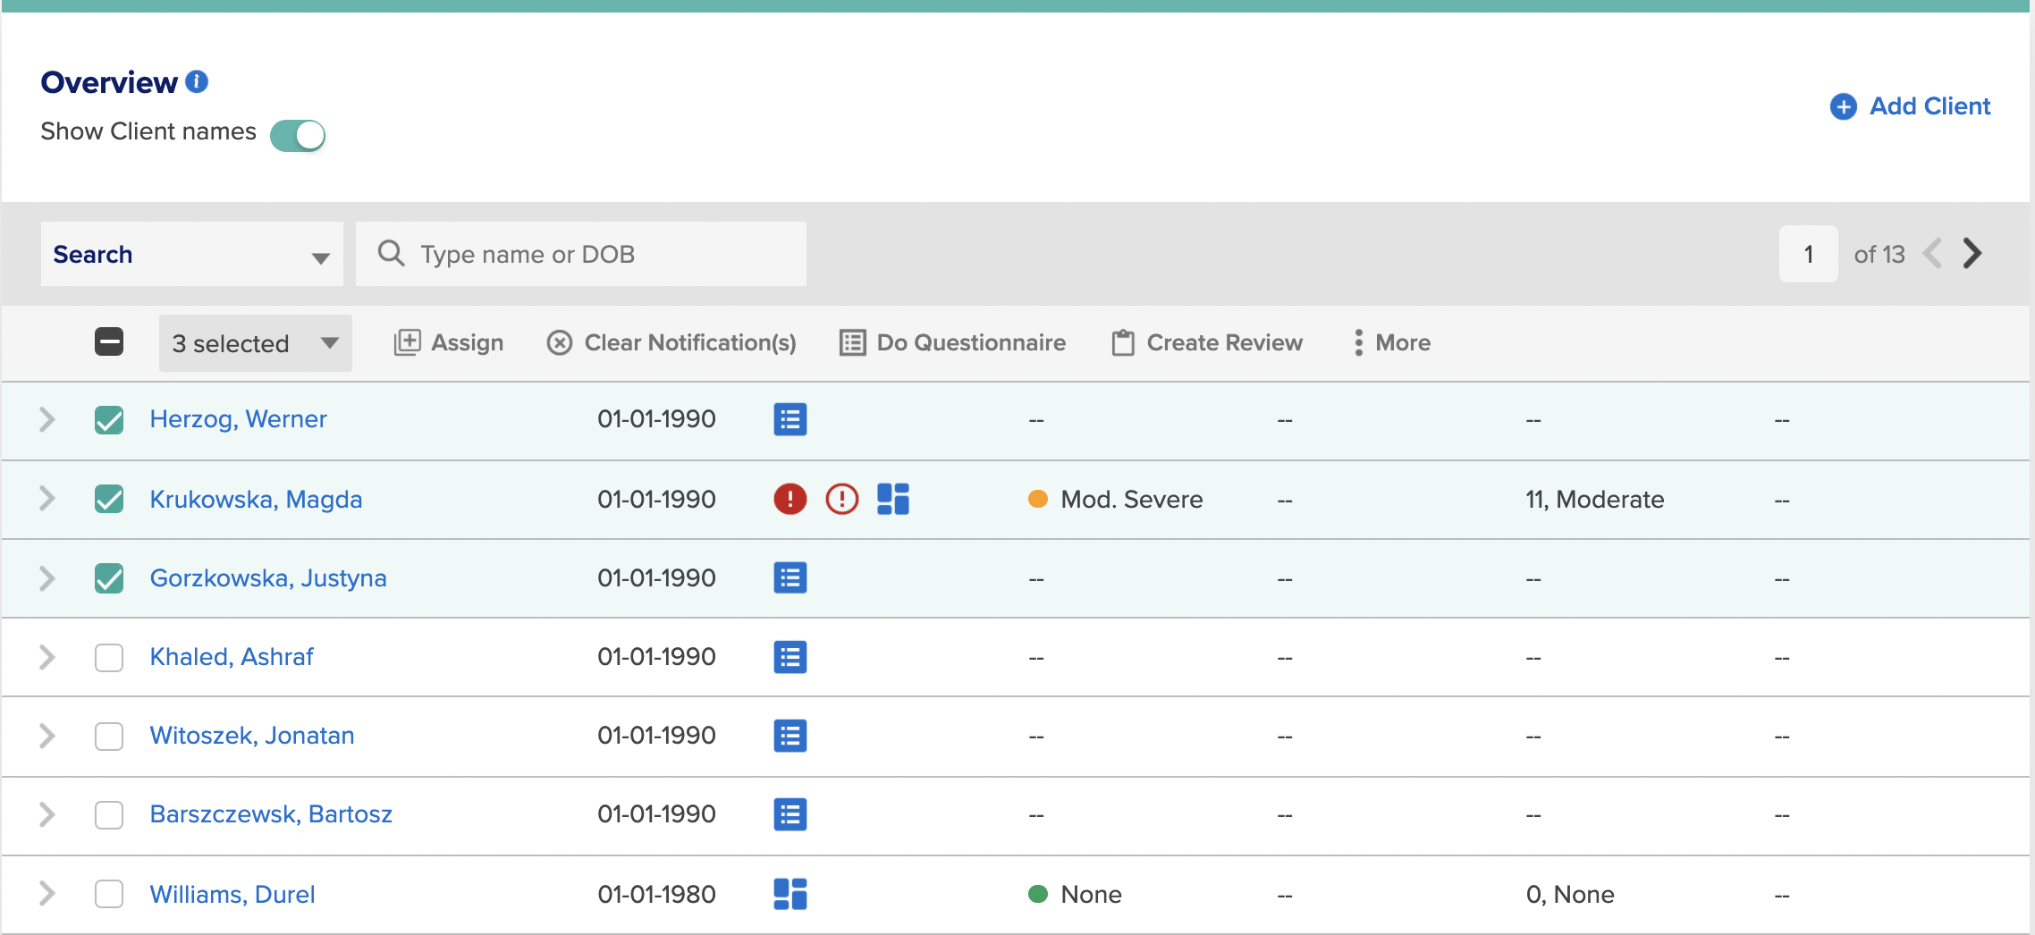
Task: Check the box for Witoszek, Jonatan
Action: (109, 736)
